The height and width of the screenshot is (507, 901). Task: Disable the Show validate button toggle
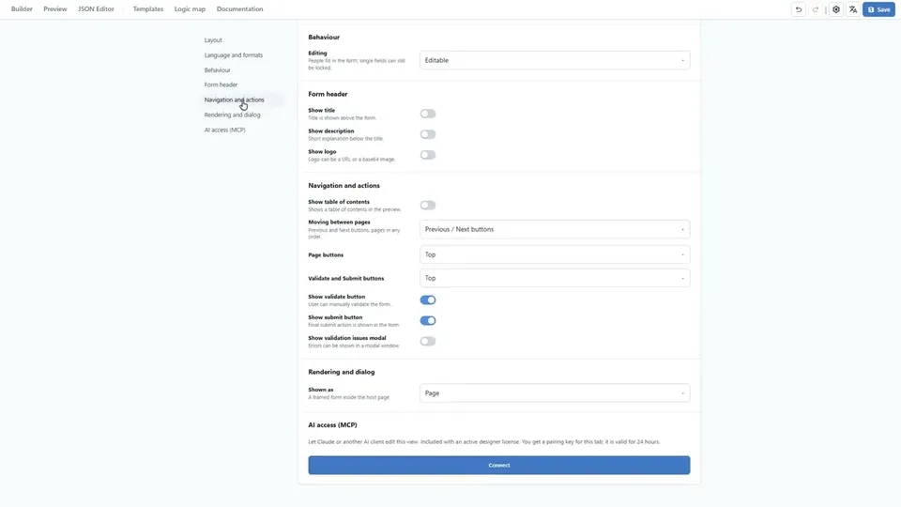pos(428,300)
